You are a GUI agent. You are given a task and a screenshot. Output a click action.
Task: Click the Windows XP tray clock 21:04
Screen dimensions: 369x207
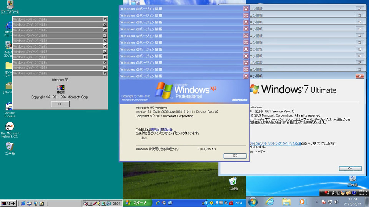pyautogui.click(x=239, y=203)
